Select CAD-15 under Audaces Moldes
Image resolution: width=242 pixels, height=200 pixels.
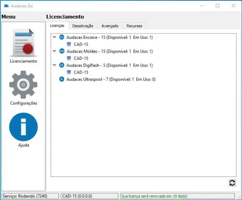(x=81, y=59)
